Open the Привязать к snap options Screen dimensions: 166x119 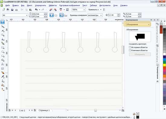pos(95,10)
